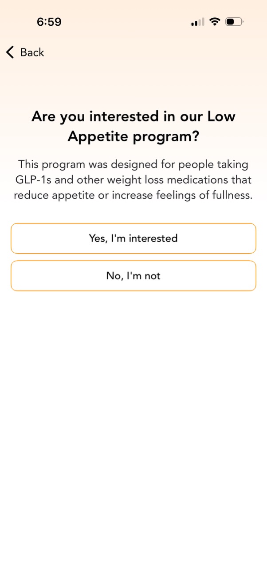The height and width of the screenshot is (581, 267).
Task: Choose the interested response option
Action: click(x=133, y=238)
